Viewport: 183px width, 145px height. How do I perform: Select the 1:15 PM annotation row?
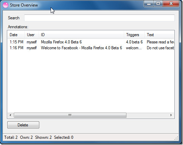(x=91, y=42)
